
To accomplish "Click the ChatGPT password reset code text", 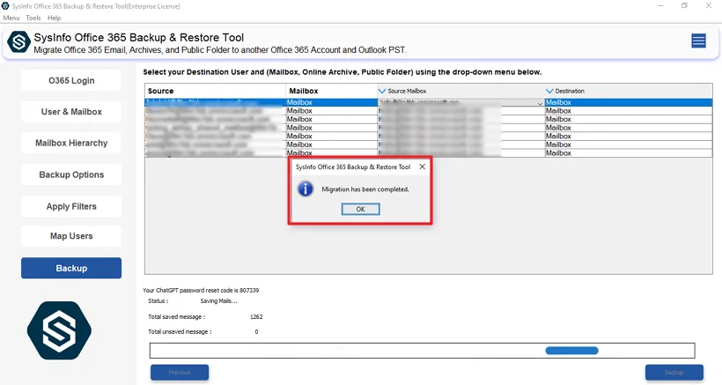I will click(x=201, y=290).
